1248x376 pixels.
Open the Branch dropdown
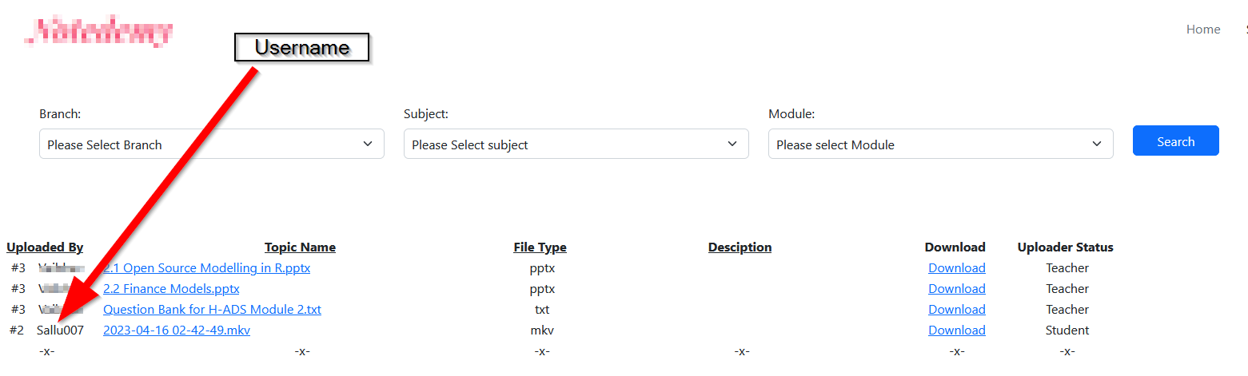click(x=211, y=144)
